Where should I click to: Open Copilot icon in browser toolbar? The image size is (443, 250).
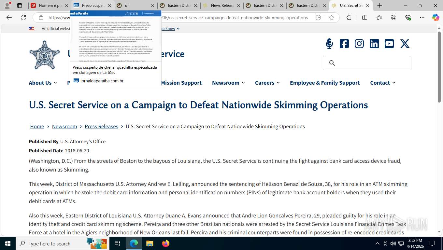click(x=436, y=18)
